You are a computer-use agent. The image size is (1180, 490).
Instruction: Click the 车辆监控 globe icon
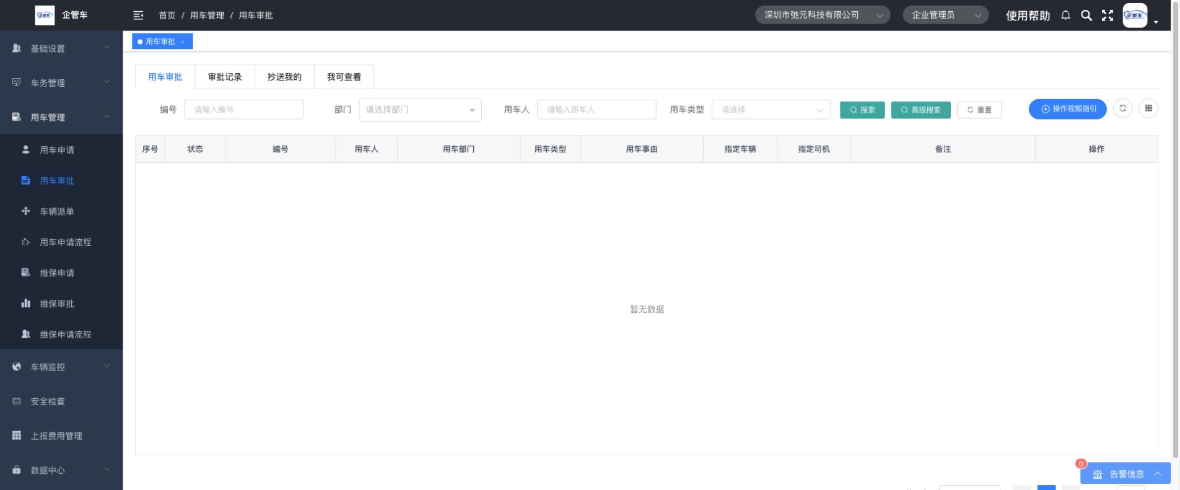(x=17, y=367)
